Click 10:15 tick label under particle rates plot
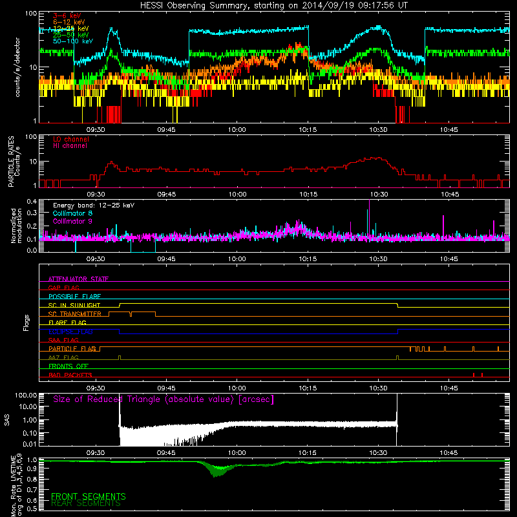 (x=308, y=195)
